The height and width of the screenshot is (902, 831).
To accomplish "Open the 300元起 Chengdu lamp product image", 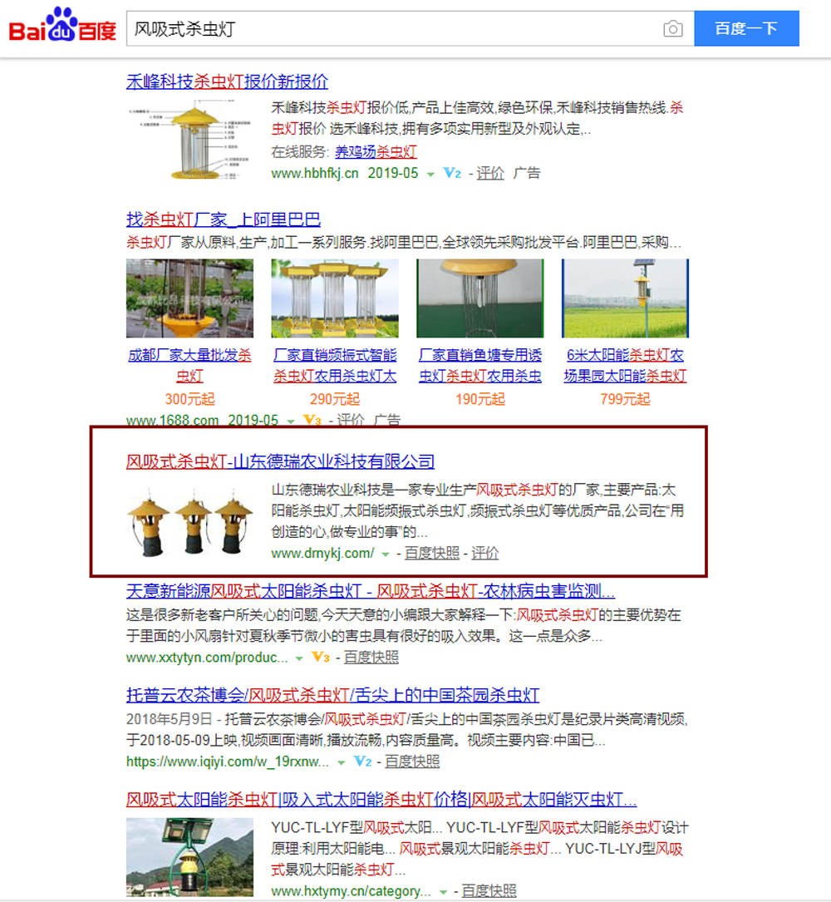I will (x=189, y=298).
